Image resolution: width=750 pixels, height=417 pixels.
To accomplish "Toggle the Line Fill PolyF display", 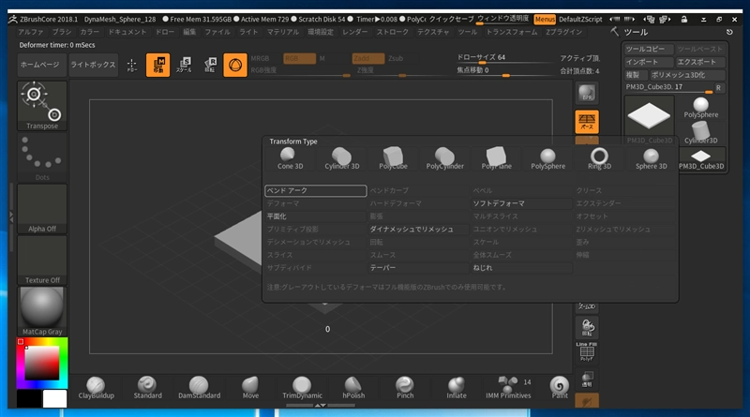I will [587, 352].
